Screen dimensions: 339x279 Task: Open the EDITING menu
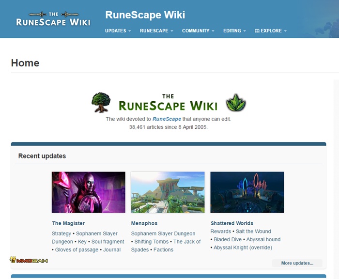tap(234, 31)
